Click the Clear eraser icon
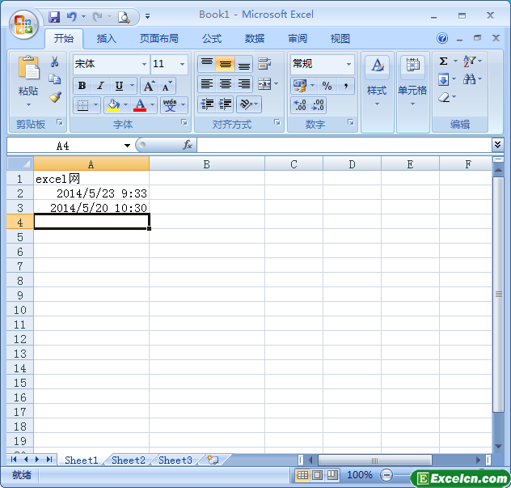Screen dimensions: 511x488 [444, 97]
